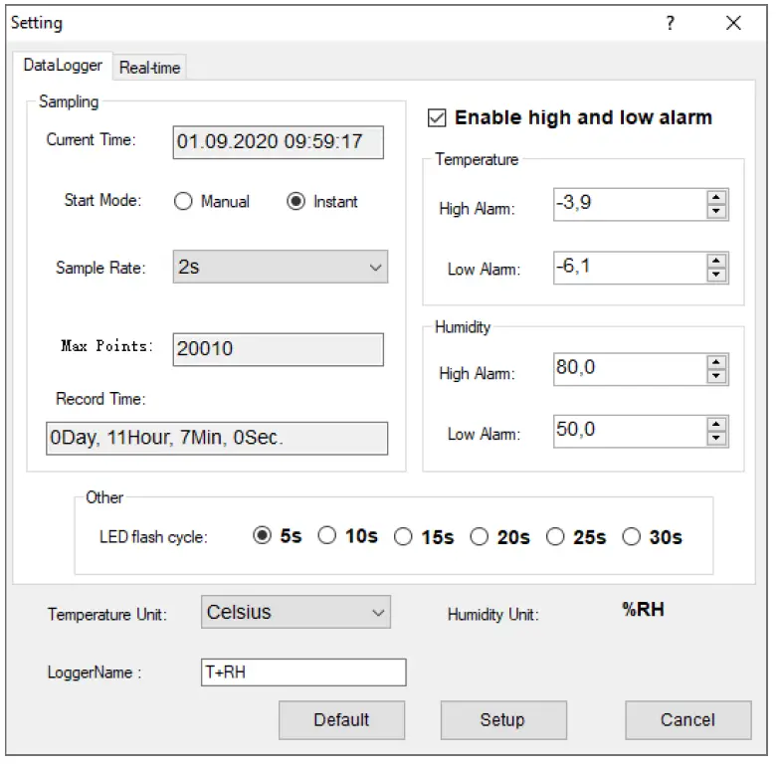The image size is (780, 770).
Task: Decrease temperature High Alarm with down arrow
Action: click(716, 211)
